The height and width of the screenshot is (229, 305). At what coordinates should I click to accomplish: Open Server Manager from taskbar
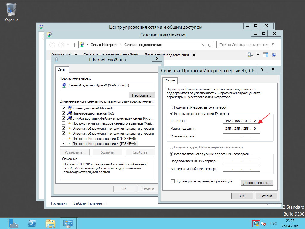click(13, 223)
